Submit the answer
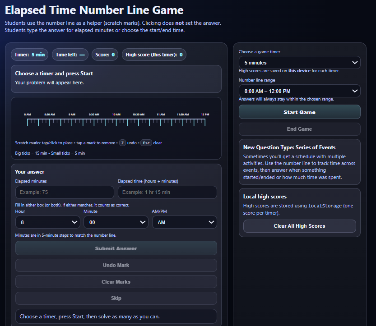This screenshot has height=326, width=376. [x=116, y=248]
